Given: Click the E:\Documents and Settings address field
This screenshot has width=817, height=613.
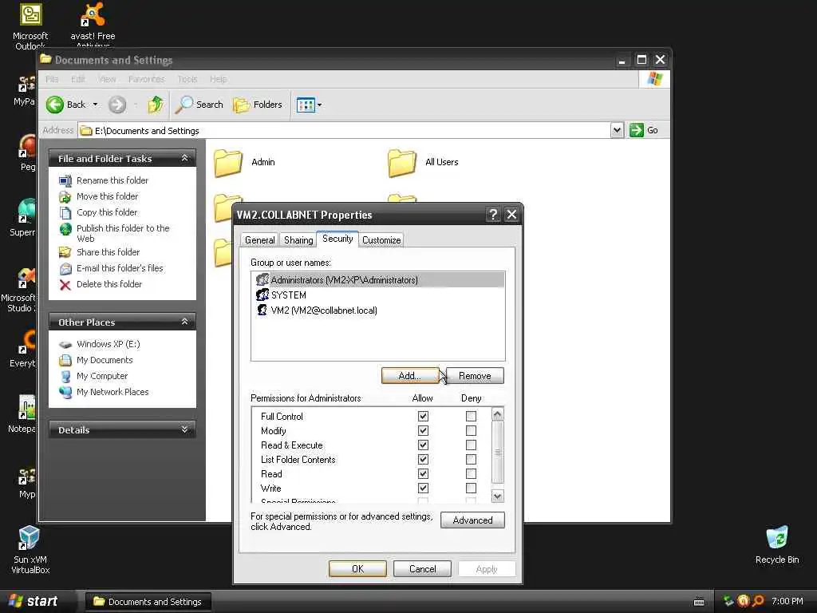Looking at the screenshot, I should point(344,130).
